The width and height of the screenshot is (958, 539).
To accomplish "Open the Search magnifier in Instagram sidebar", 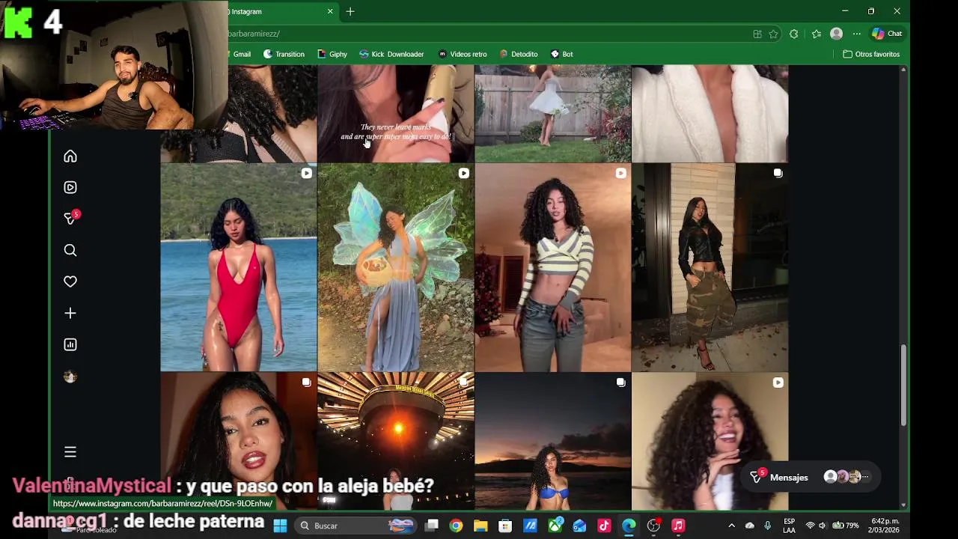I will pos(70,251).
